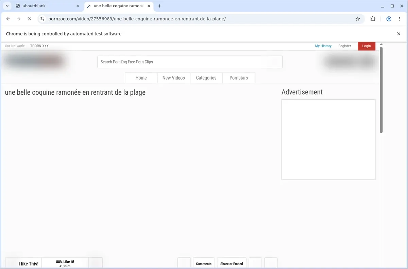Click the '88% Like it!' rating text
This screenshot has height=269, width=408.
[x=65, y=262]
